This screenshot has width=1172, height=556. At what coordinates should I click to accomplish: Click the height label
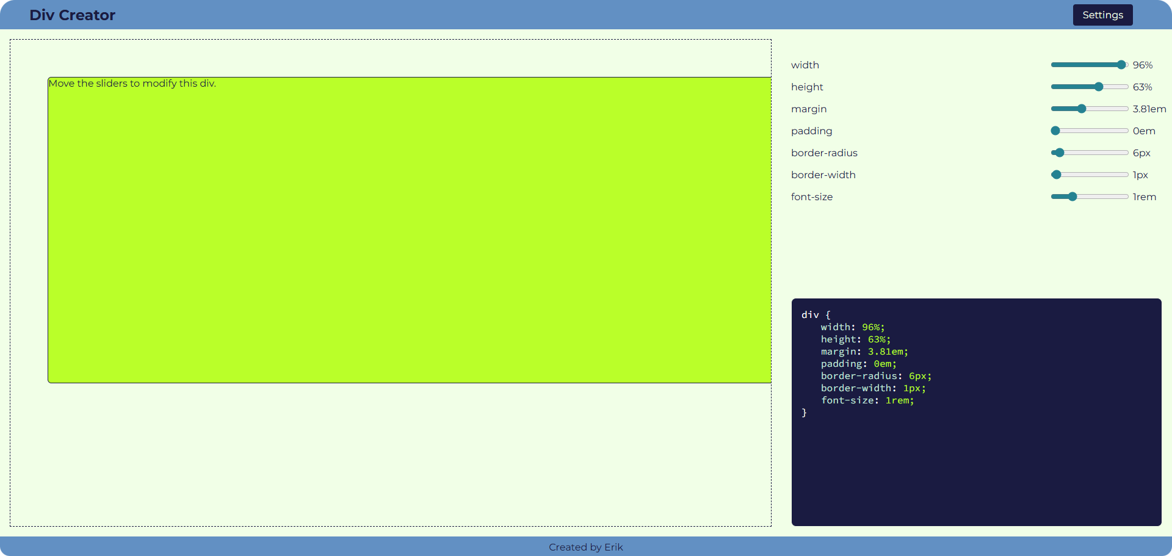pyautogui.click(x=807, y=87)
